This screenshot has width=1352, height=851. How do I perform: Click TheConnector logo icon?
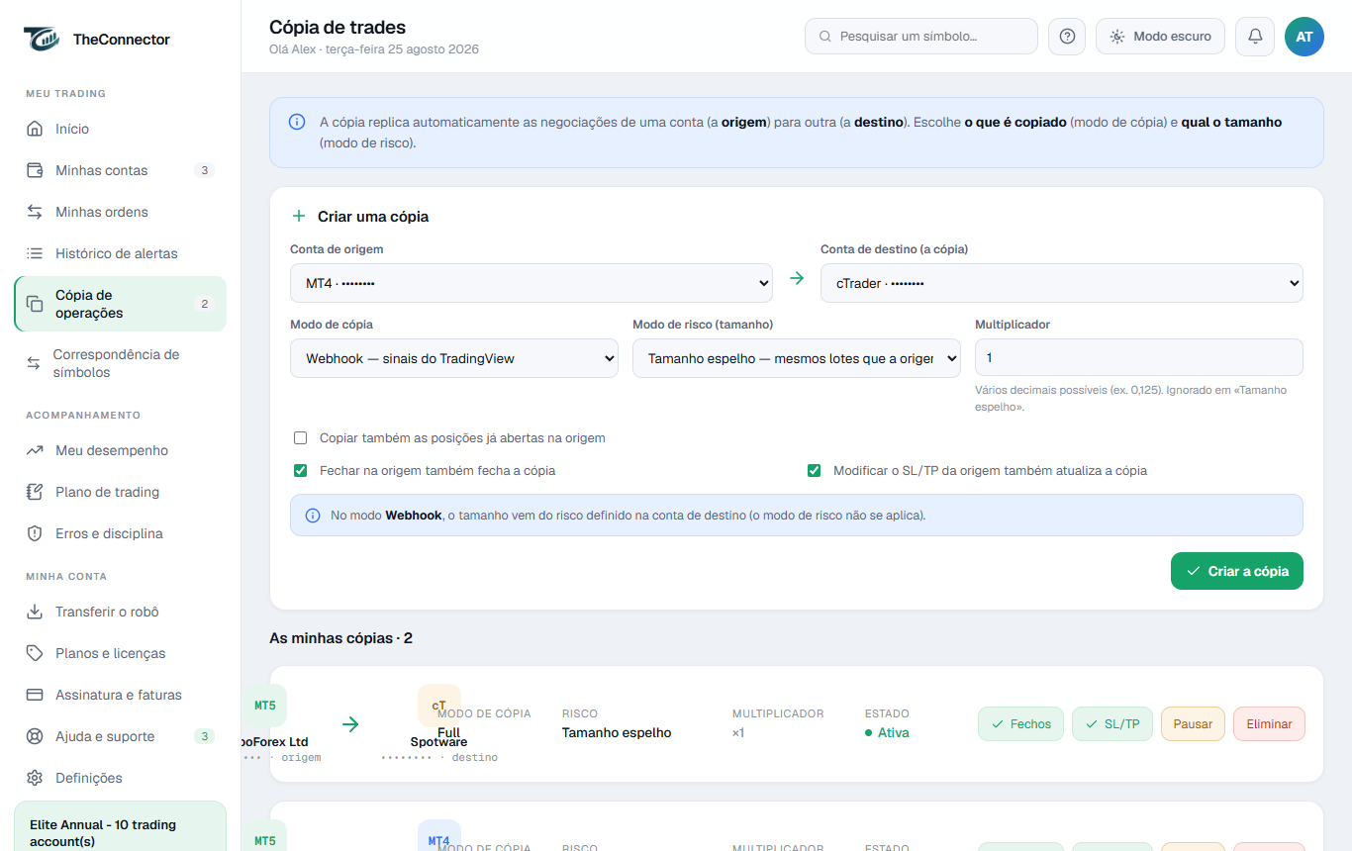[42, 39]
